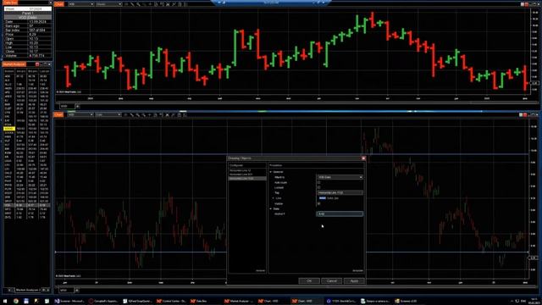Click the Volume value in Data Box
The height and width of the screenshot is (305, 542).
(36, 55)
